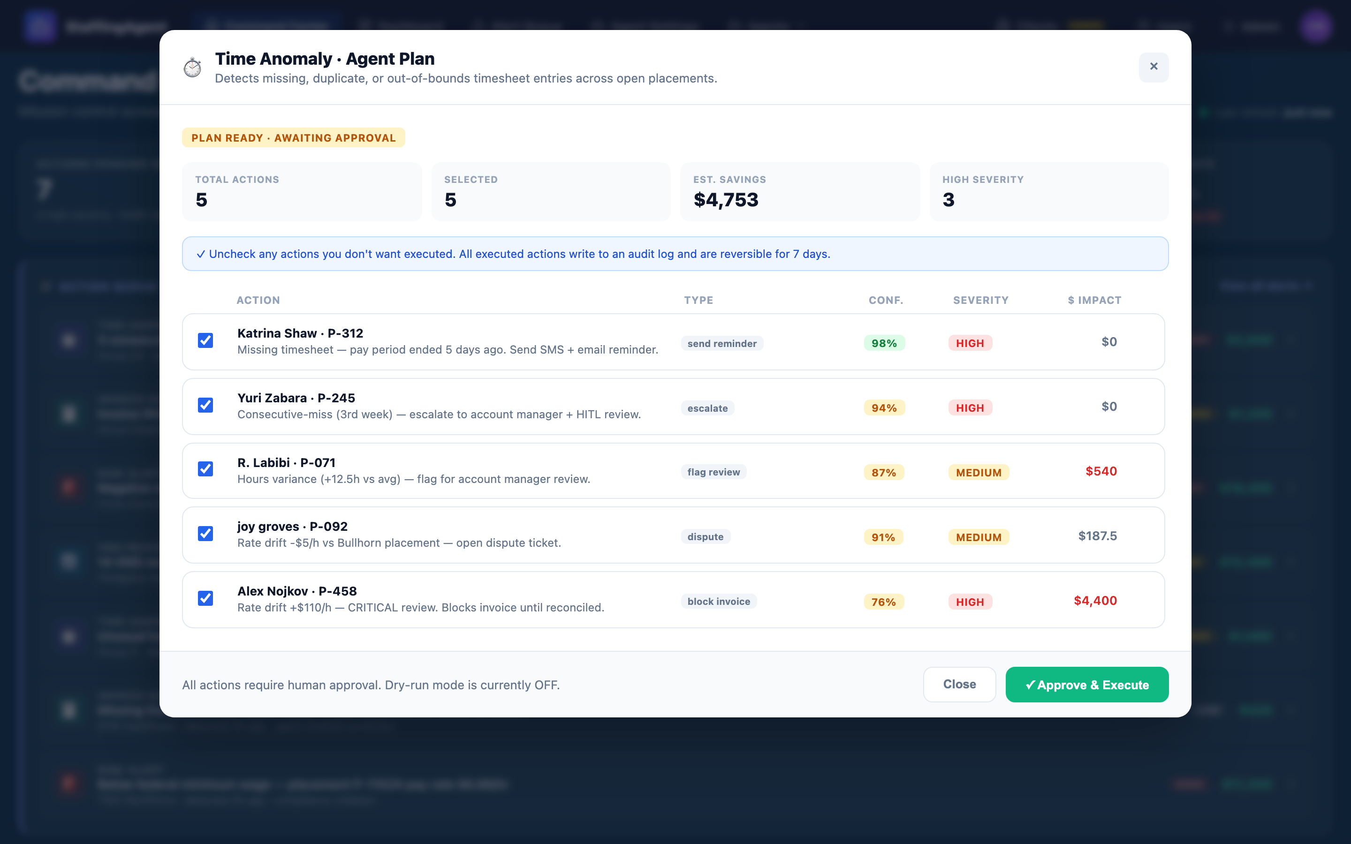Deselect R. Labibi P-071 checkbox

click(205, 469)
